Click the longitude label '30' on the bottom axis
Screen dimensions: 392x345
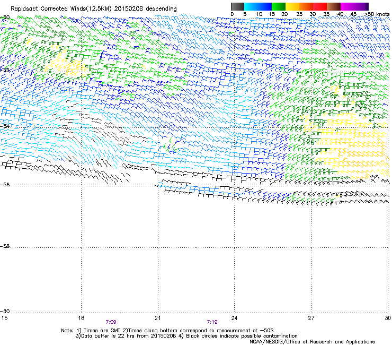pos(388,318)
